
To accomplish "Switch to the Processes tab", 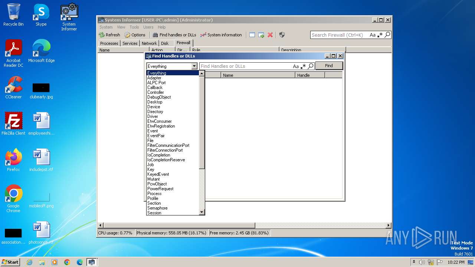I will tap(109, 43).
